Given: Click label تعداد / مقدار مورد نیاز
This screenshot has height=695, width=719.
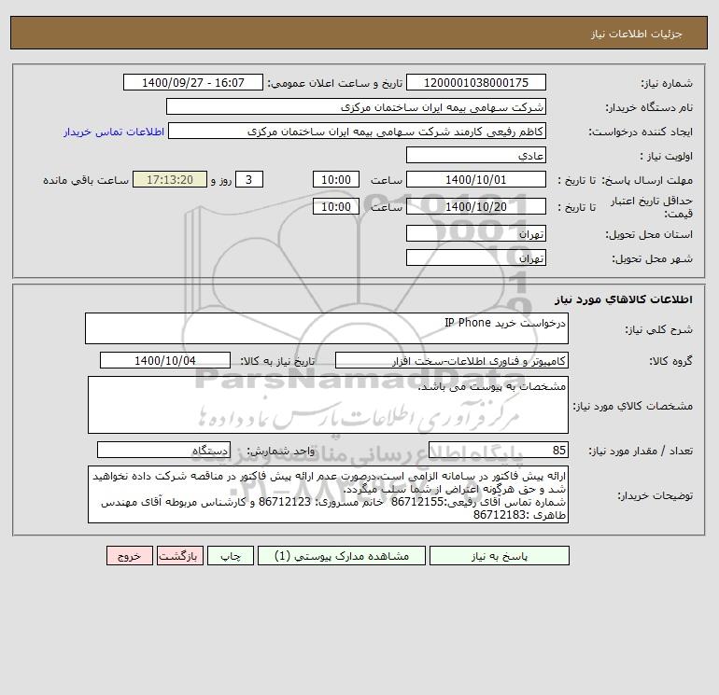Looking at the screenshot, I should click(641, 451).
